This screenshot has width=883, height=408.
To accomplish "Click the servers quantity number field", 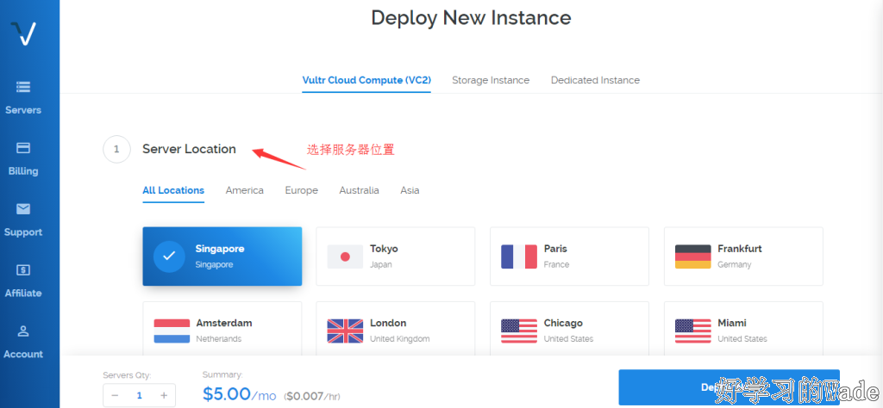I will [x=139, y=396].
